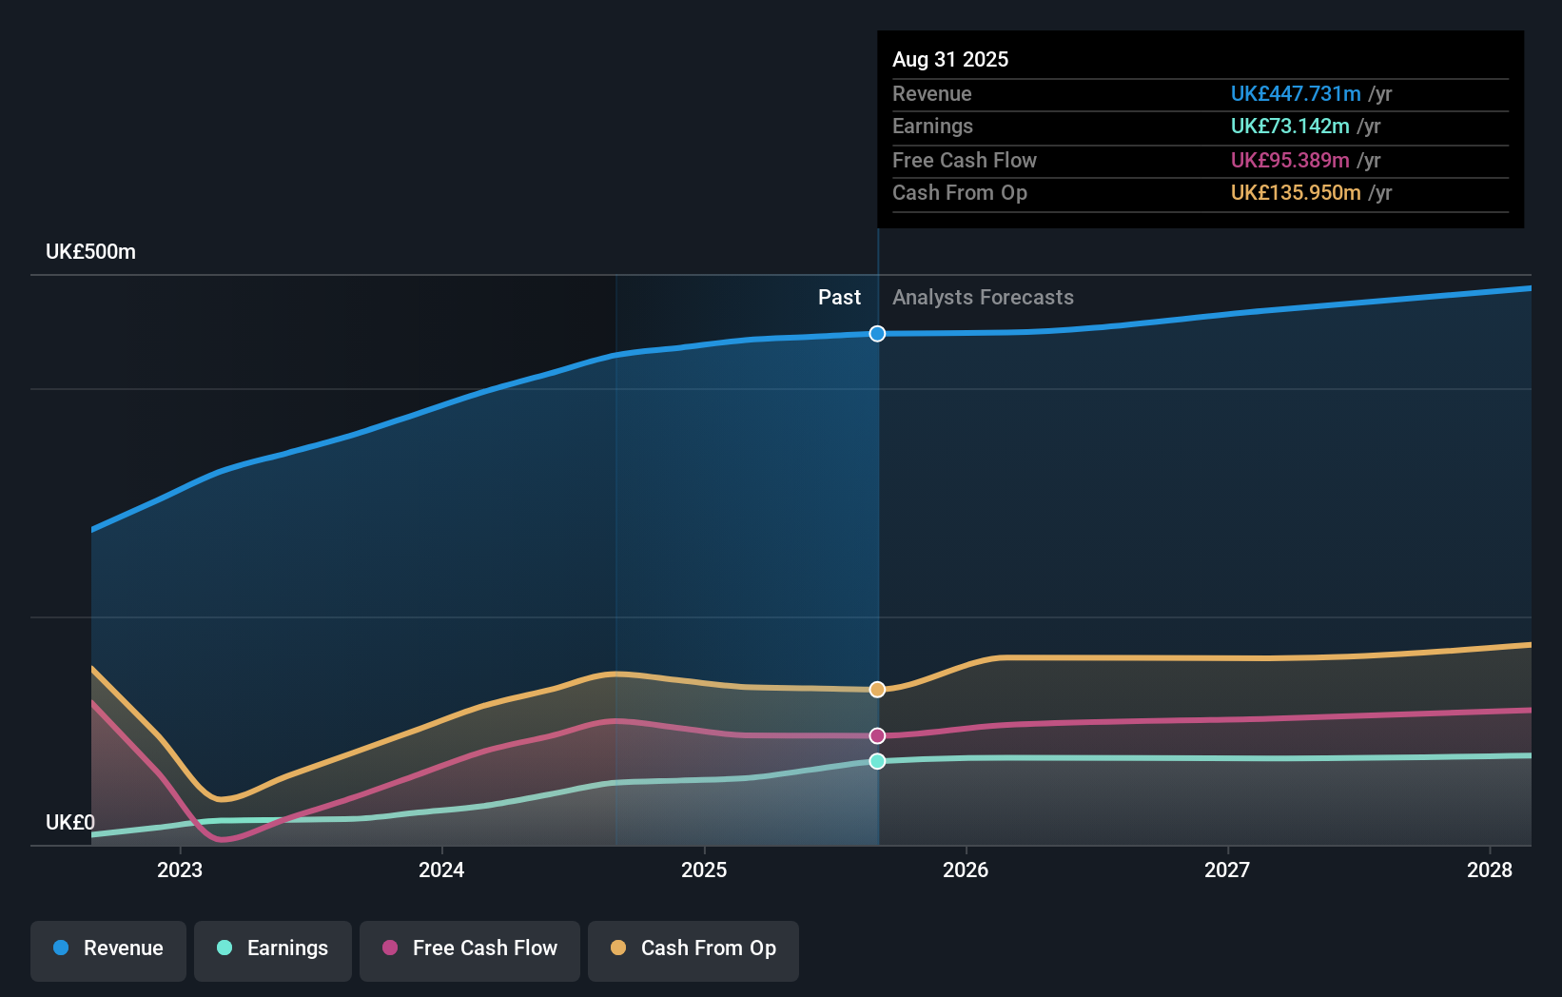Select the Earnings marker on the chart
This screenshot has width=1562, height=997.
[x=876, y=760]
